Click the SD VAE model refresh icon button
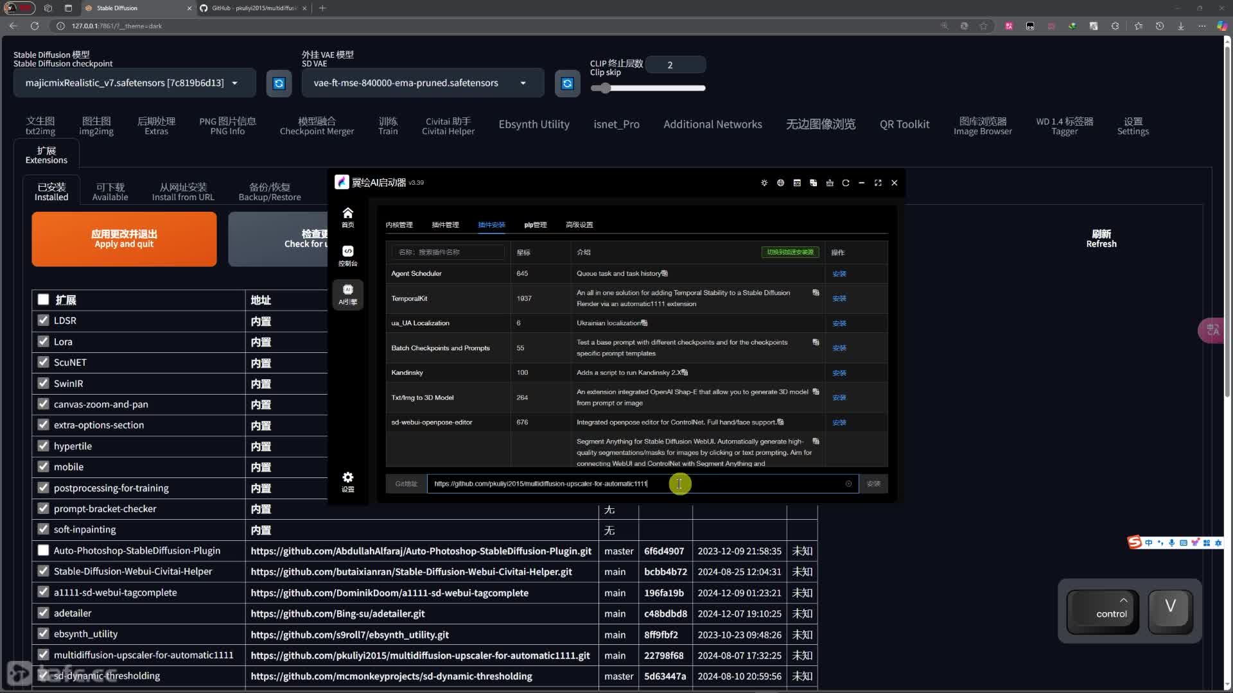 click(568, 83)
